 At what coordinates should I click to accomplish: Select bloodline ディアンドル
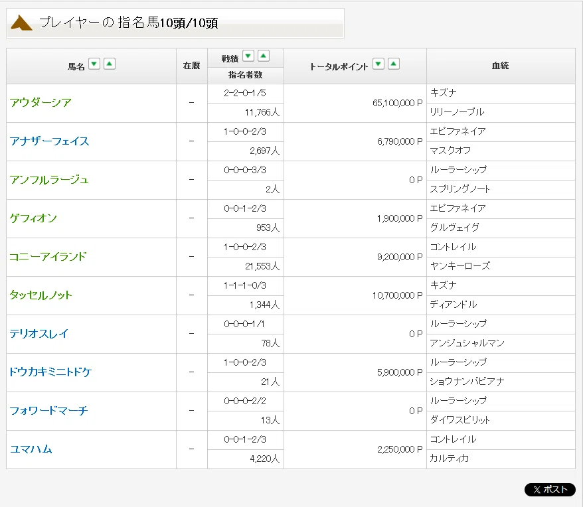click(454, 305)
